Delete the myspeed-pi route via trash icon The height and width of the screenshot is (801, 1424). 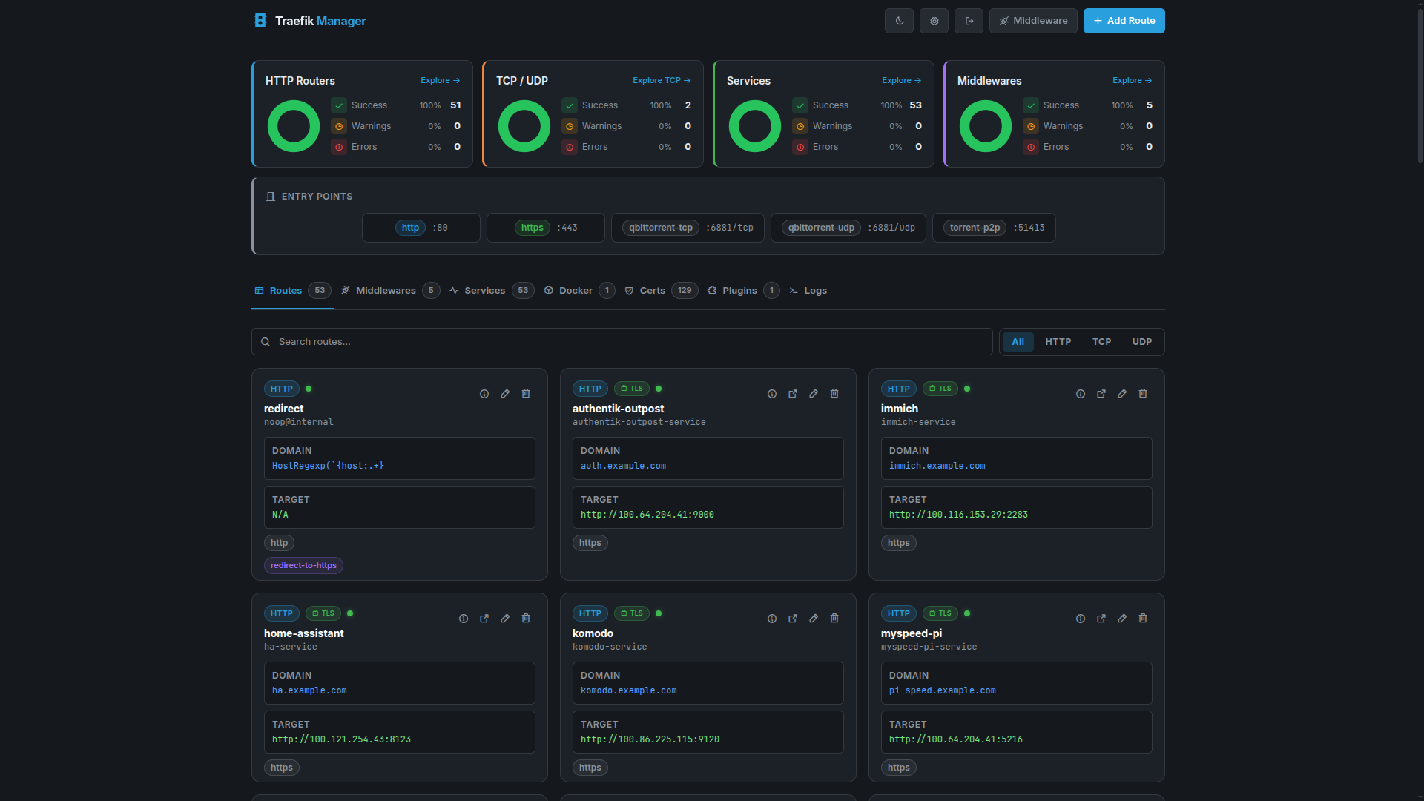pyautogui.click(x=1142, y=619)
